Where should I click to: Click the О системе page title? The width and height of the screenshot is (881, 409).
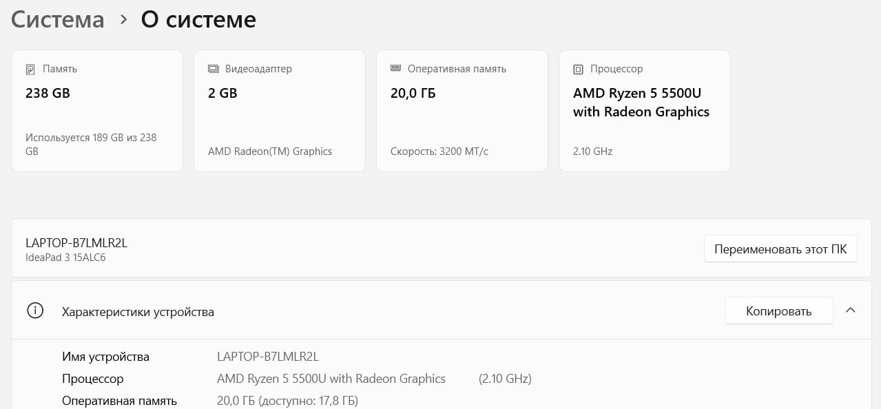(198, 20)
